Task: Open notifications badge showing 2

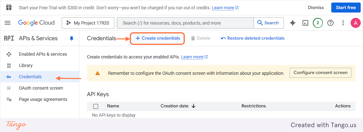Action: (318, 23)
